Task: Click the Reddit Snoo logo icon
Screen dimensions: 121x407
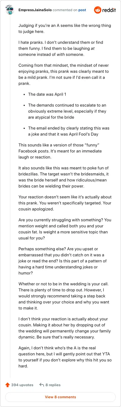Action: coord(98,10)
